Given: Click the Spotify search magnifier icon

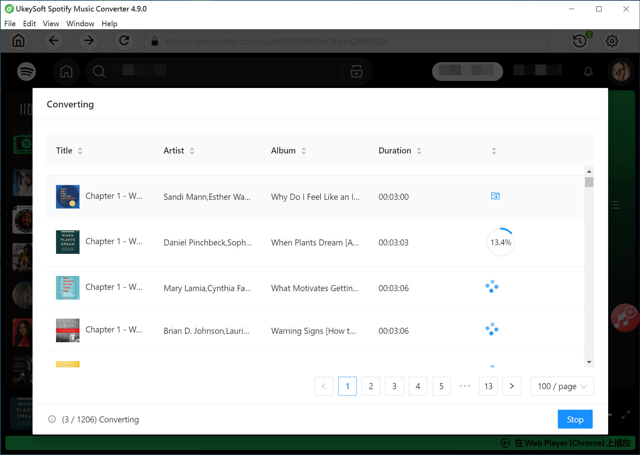Looking at the screenshot, I should [x=99, y=72].
